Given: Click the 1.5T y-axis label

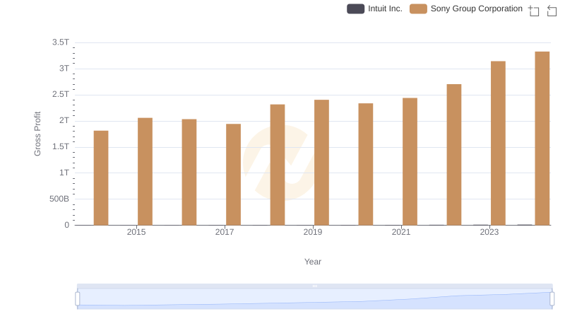Looking at the screenshot, I should coord(61,146).
